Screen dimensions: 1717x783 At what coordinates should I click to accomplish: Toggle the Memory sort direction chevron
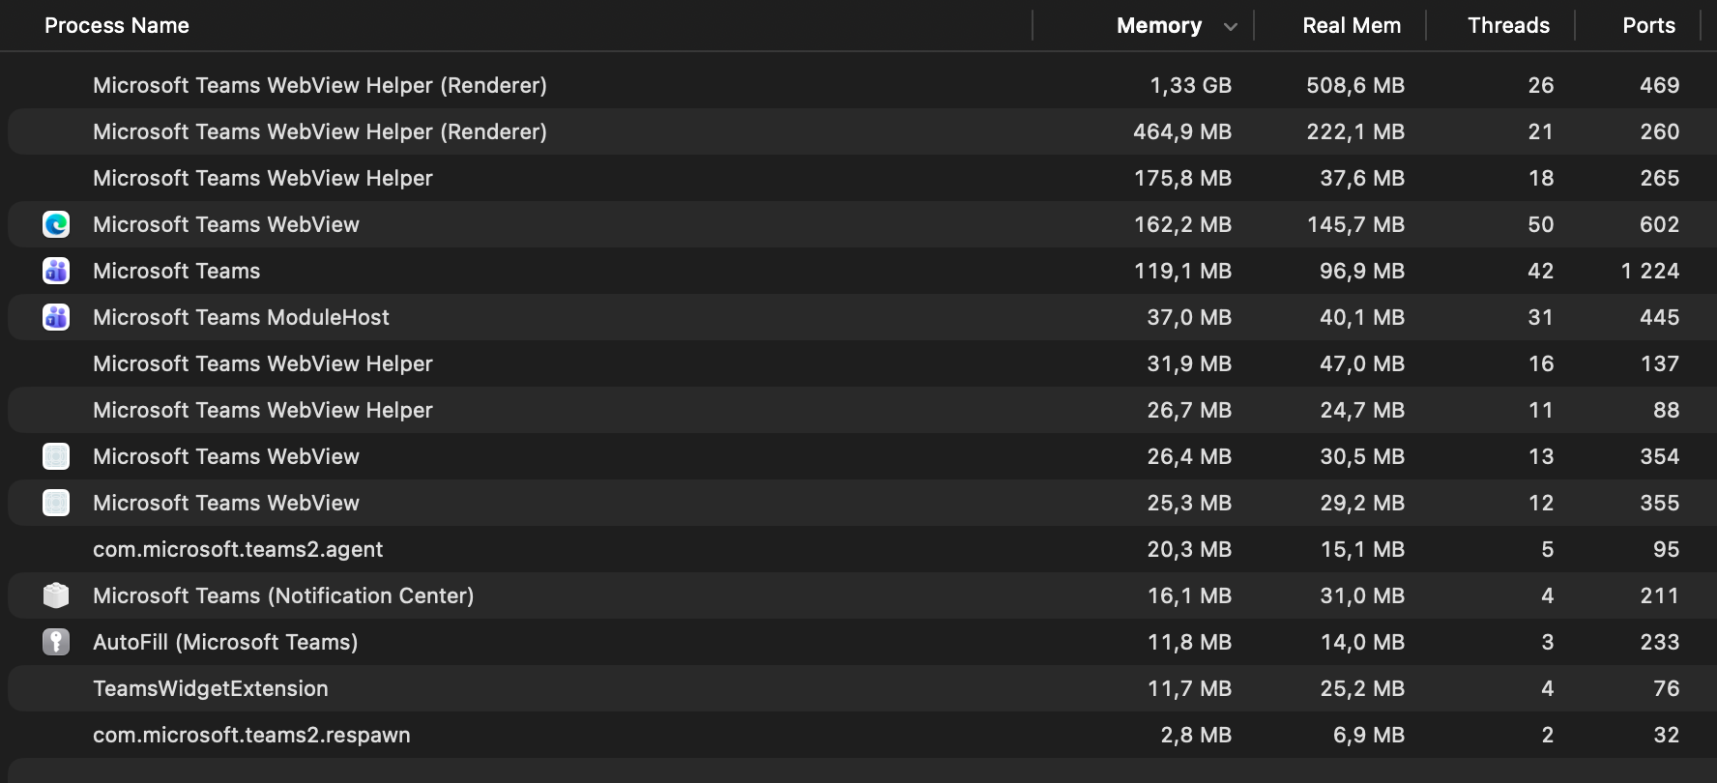click(1231, 27)
